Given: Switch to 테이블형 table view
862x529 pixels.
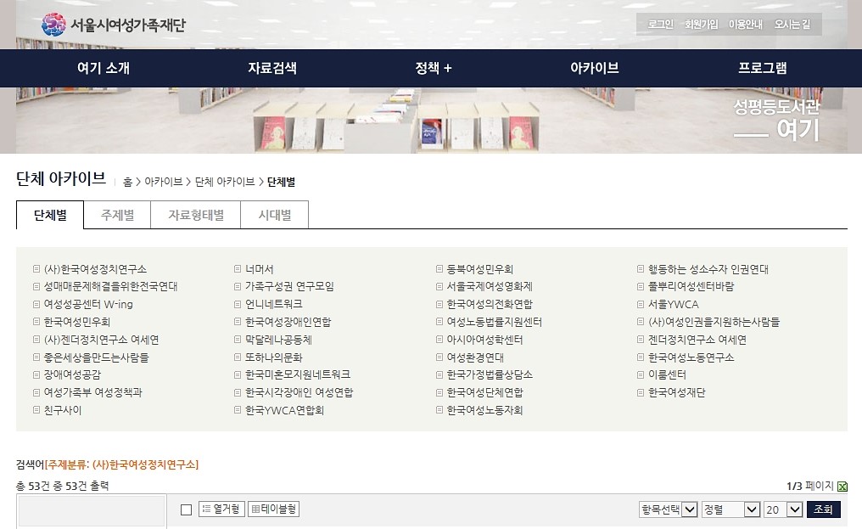Looking at the screenshot, I should (274, 509).
